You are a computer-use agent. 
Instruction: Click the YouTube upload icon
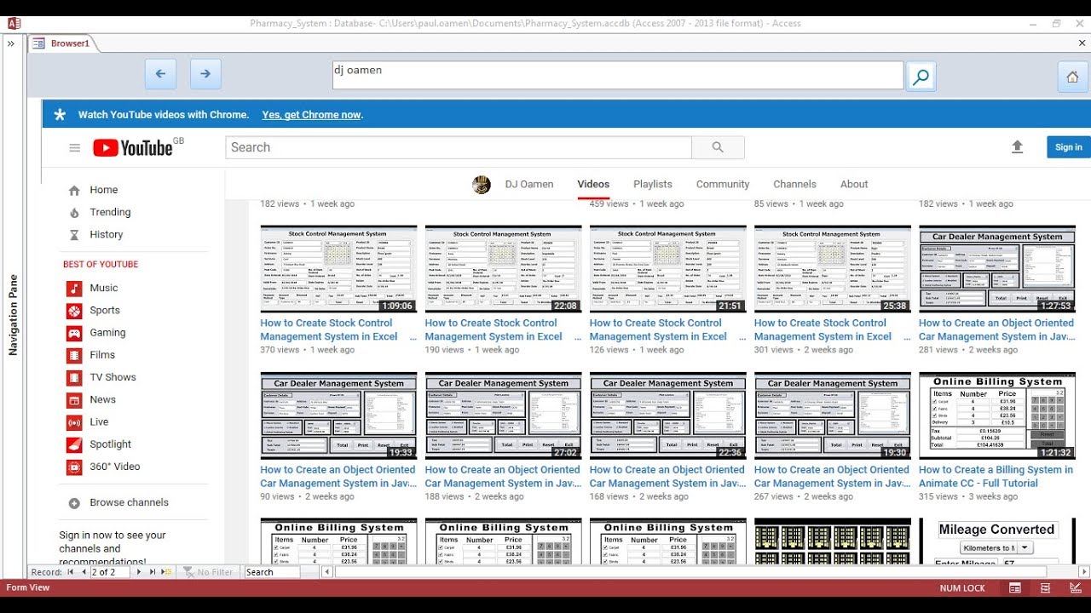coord(1017,147)
